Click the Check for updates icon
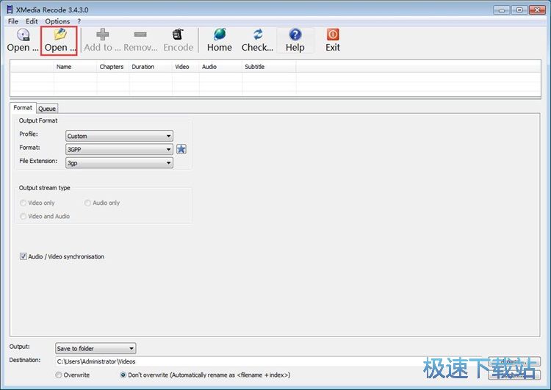Image resolution: width=551 pixels, height=390 pixels. 257,35
